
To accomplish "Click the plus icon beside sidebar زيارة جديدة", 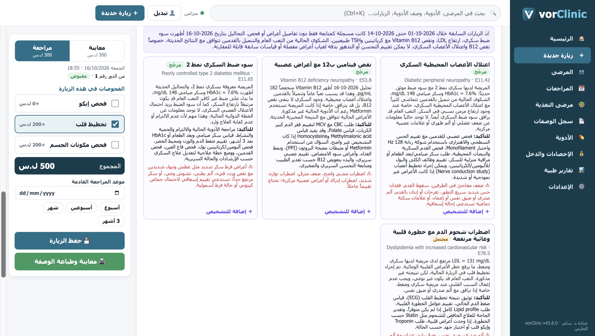I will click(x=581, y=55).
